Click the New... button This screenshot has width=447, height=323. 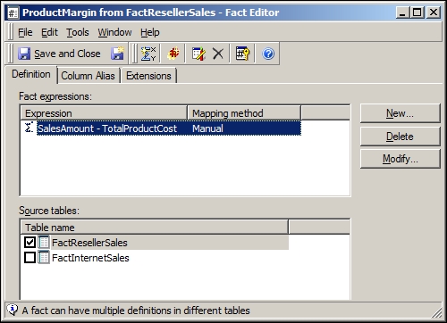400,113
